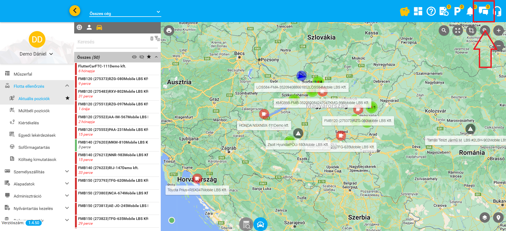Open Múltbéli pozíciók menu item
Viewport: 506px width, 231px height.
click(34, 111)
